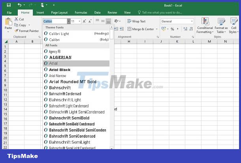
Task: Click the Copy button
Action: 20,25
